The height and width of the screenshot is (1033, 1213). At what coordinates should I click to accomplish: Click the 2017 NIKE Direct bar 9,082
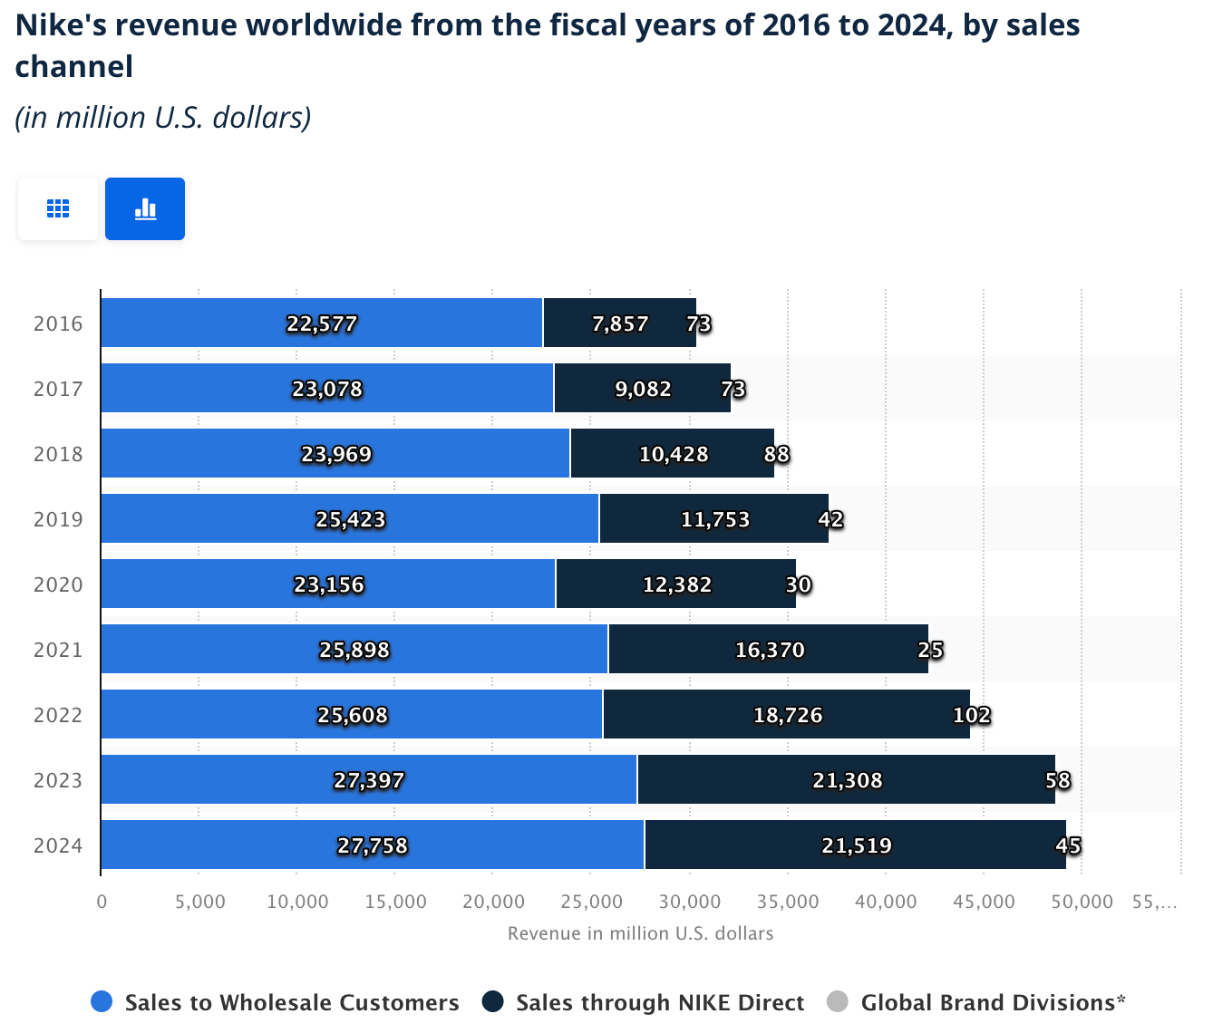(x=643, y=388)
